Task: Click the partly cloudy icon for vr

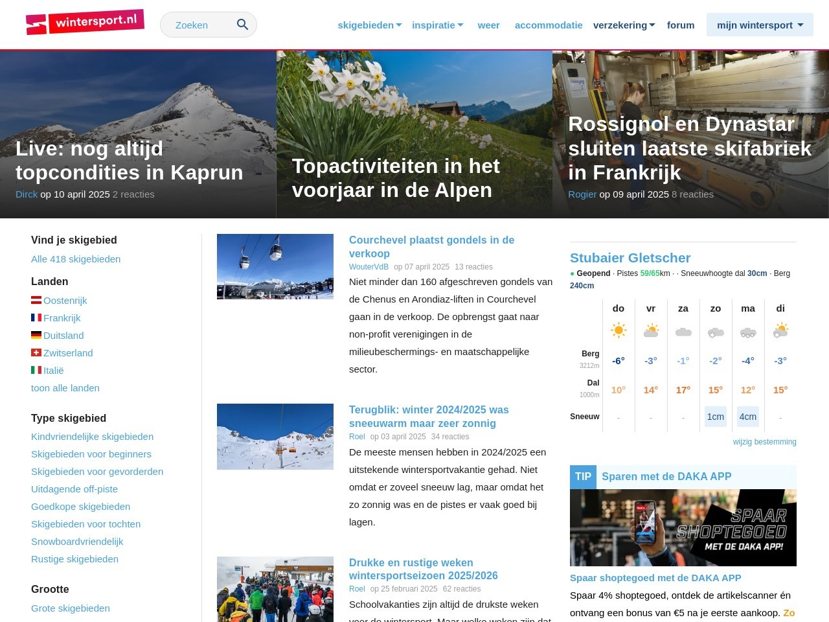Action: click(651, 330)
